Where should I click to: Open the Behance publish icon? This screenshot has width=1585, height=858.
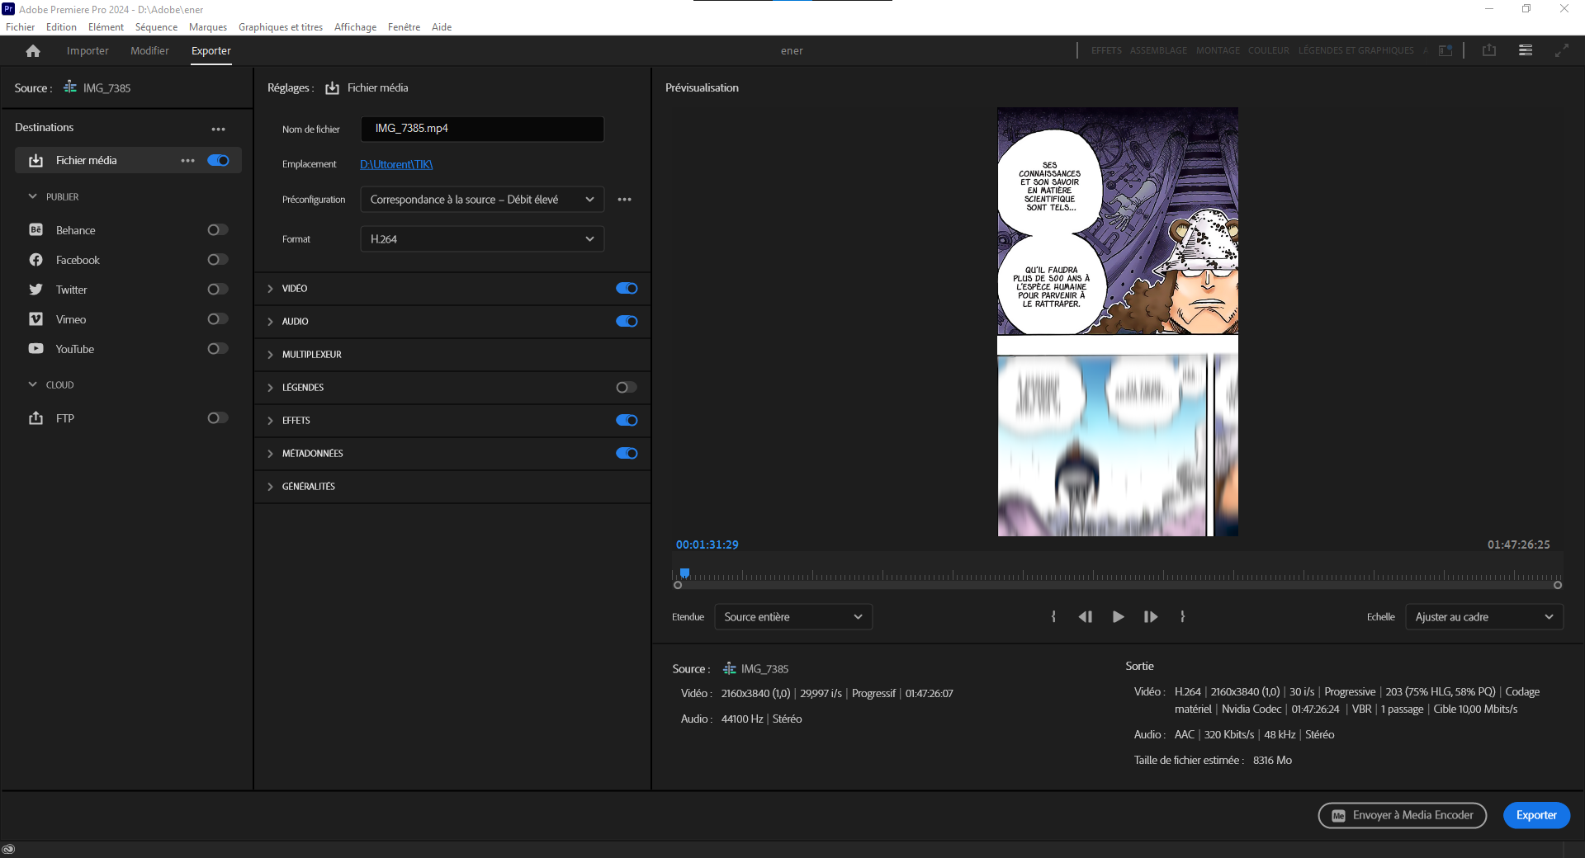pos(36,230)
